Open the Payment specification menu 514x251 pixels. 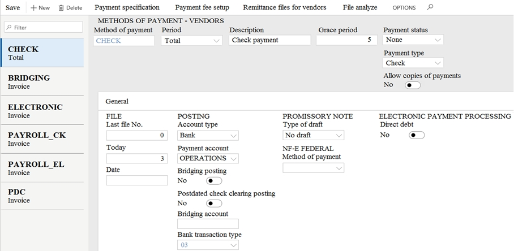tap(127, 7)
